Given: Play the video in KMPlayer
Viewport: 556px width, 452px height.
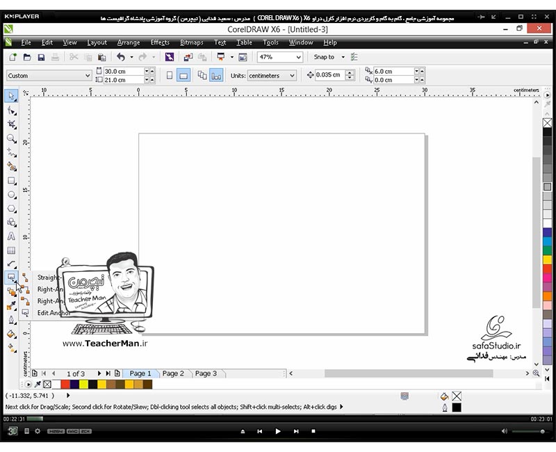Looking at the screenshot, I should point(277,431).
